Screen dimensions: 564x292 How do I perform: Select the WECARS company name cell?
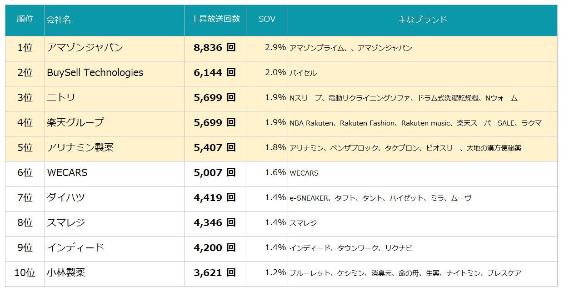(67, 173)
